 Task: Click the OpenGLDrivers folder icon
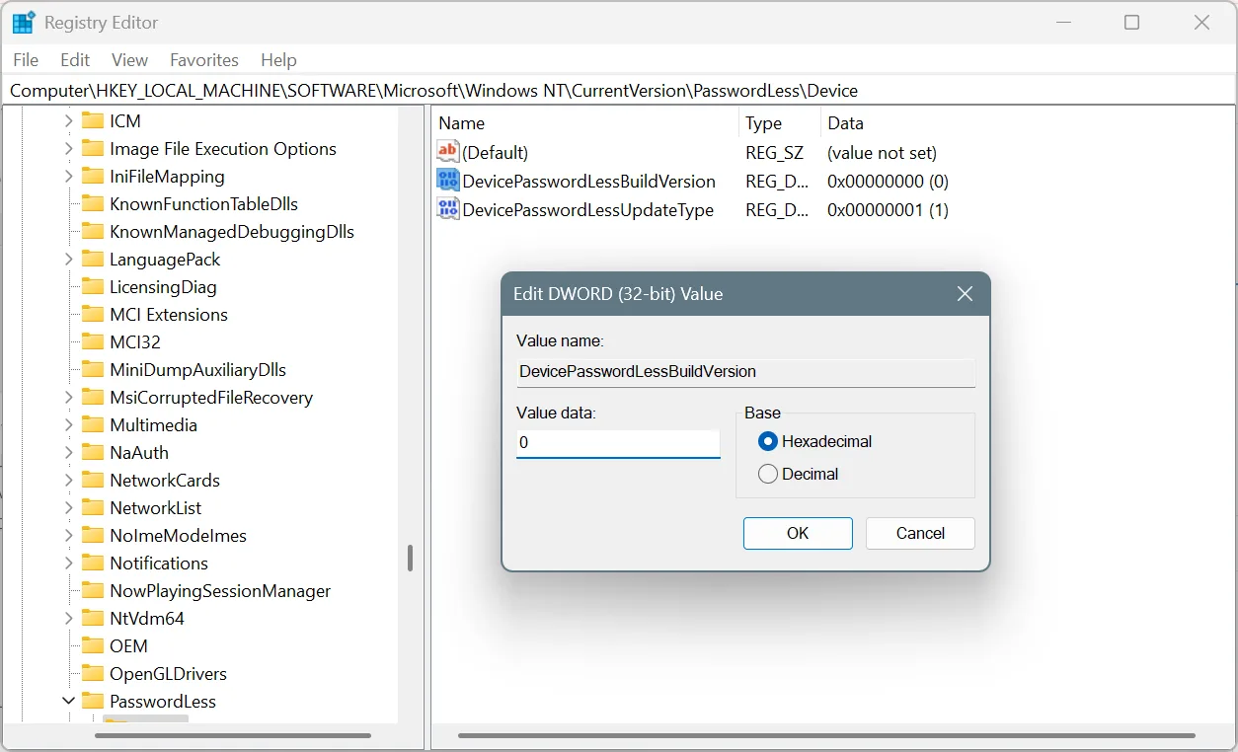pos(93,673)
